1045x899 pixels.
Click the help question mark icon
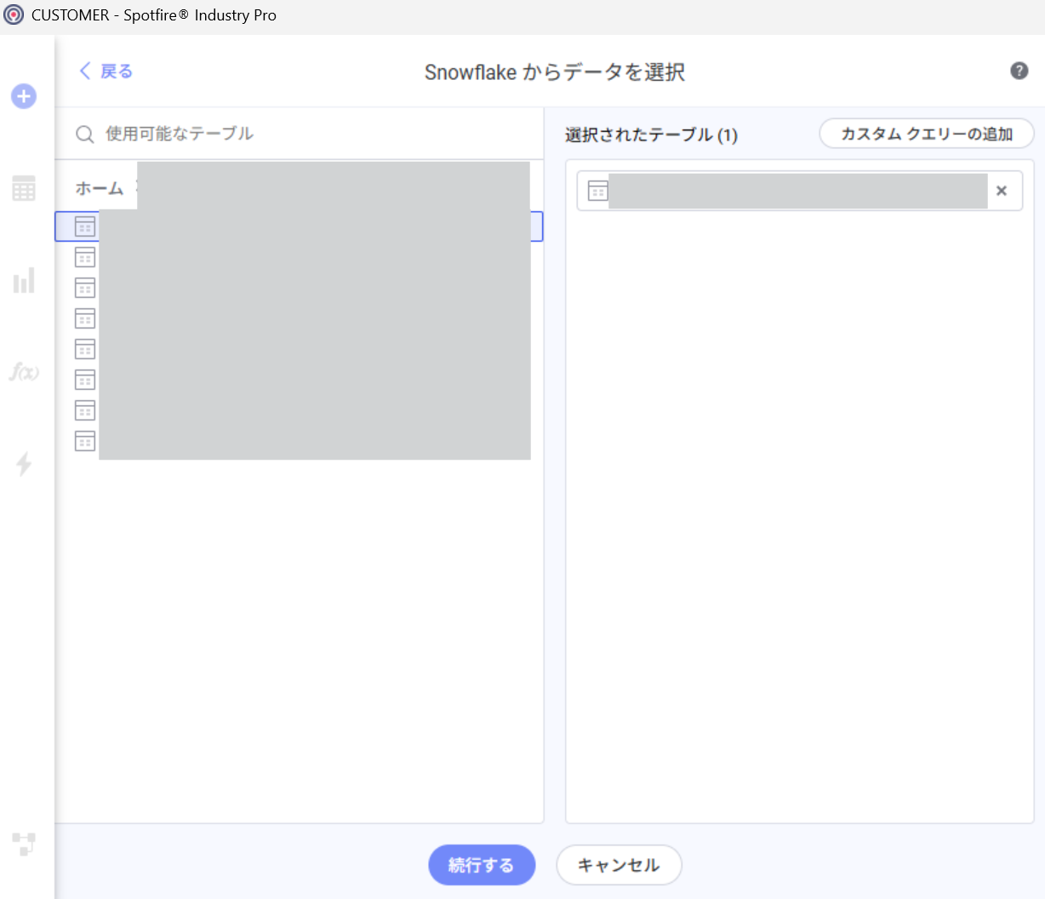tap(1019, 71)
